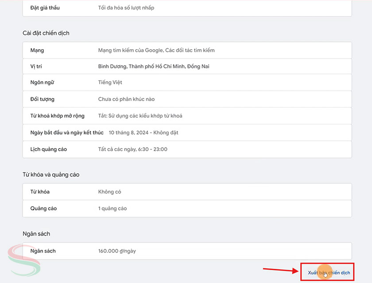Click the Từ khóa và quảng cáo heading
Viewport: 372px width, 283px height.
51,175
